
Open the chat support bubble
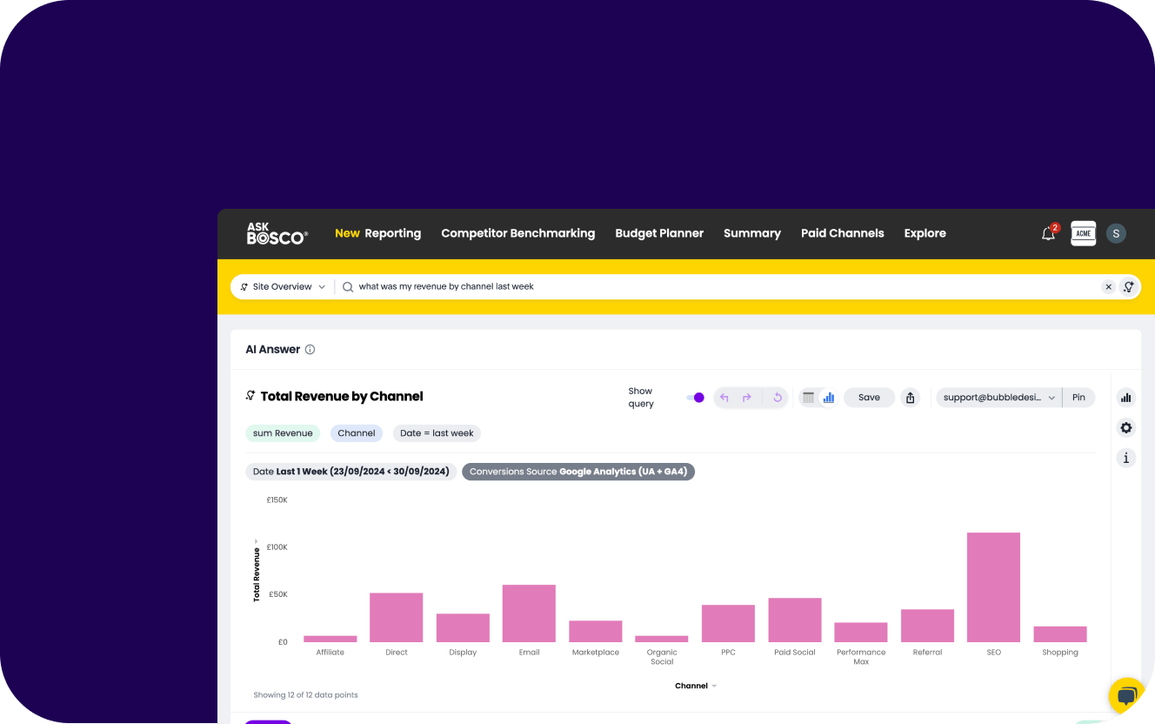(1126, 695)
